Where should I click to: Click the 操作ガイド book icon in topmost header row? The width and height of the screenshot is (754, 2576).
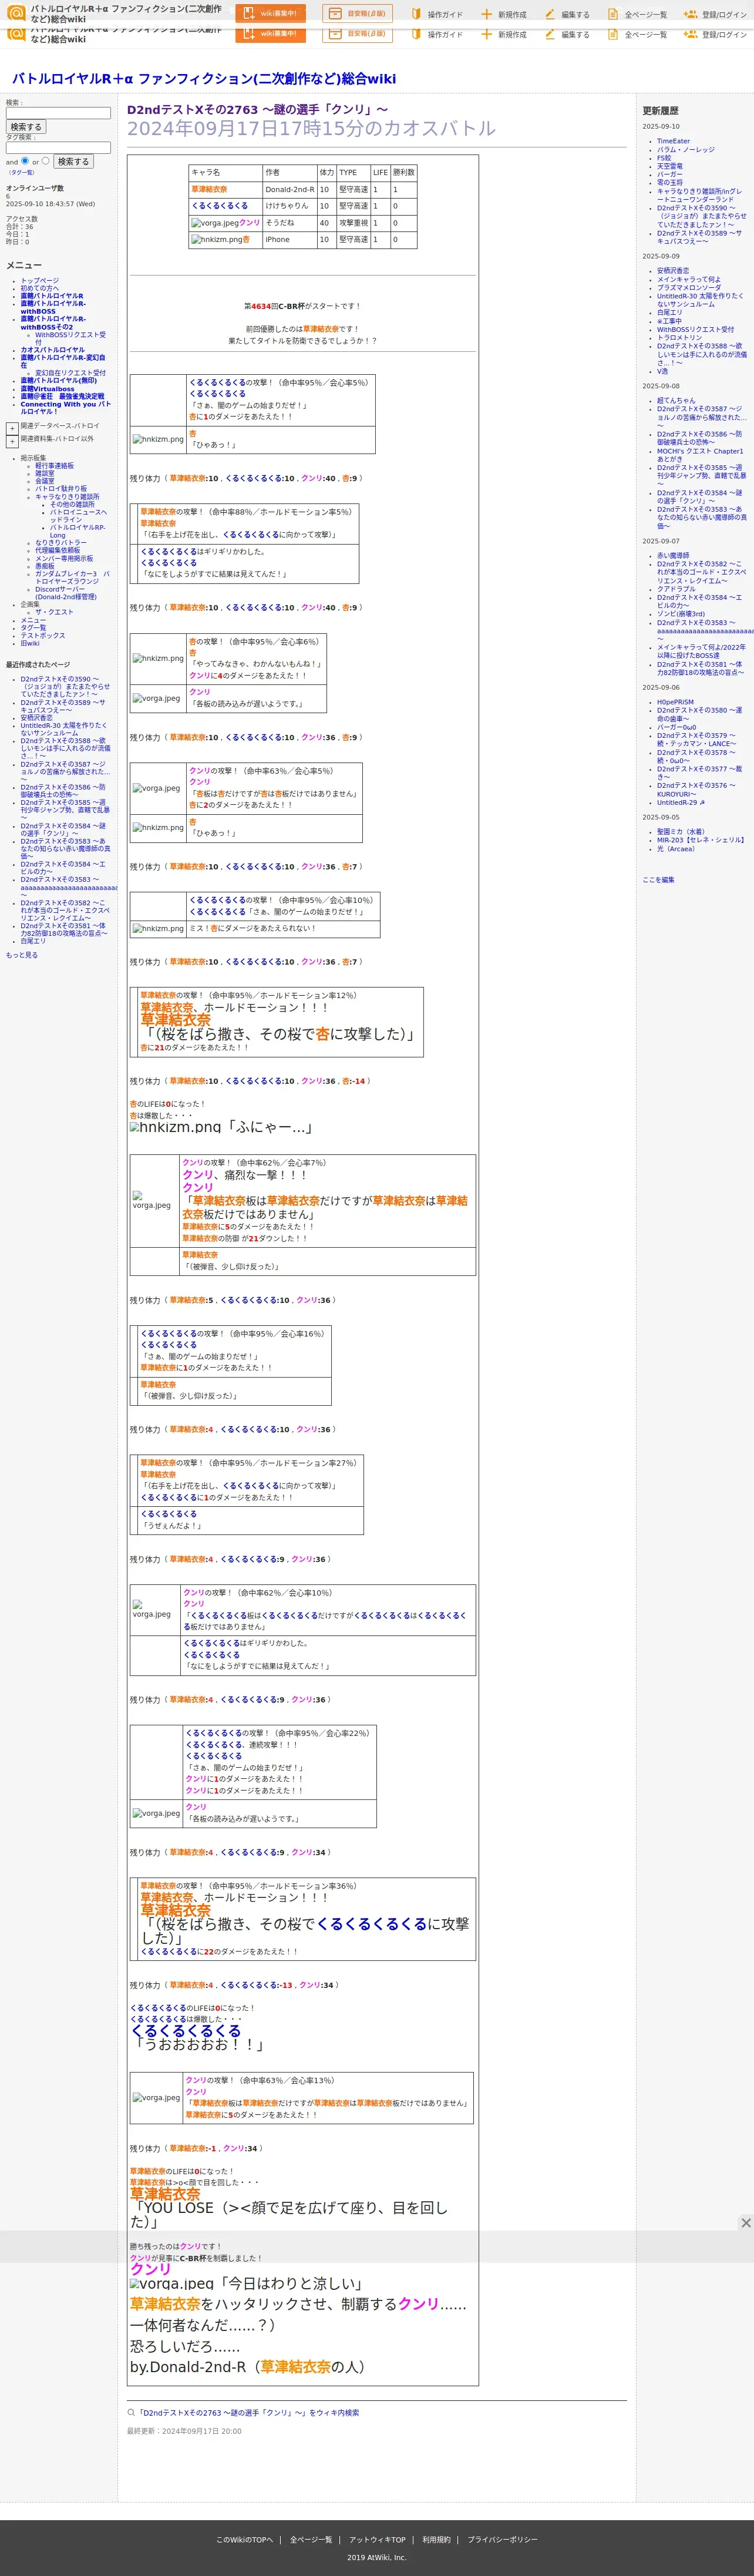[416, 14]
